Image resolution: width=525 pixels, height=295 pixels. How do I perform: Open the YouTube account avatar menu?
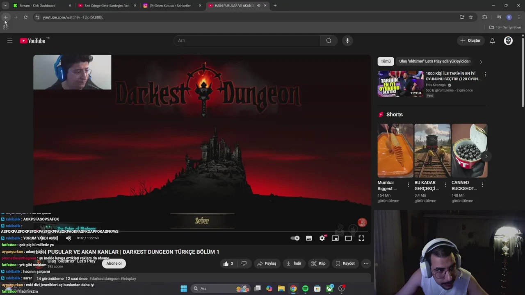click(x=508, y=41)
